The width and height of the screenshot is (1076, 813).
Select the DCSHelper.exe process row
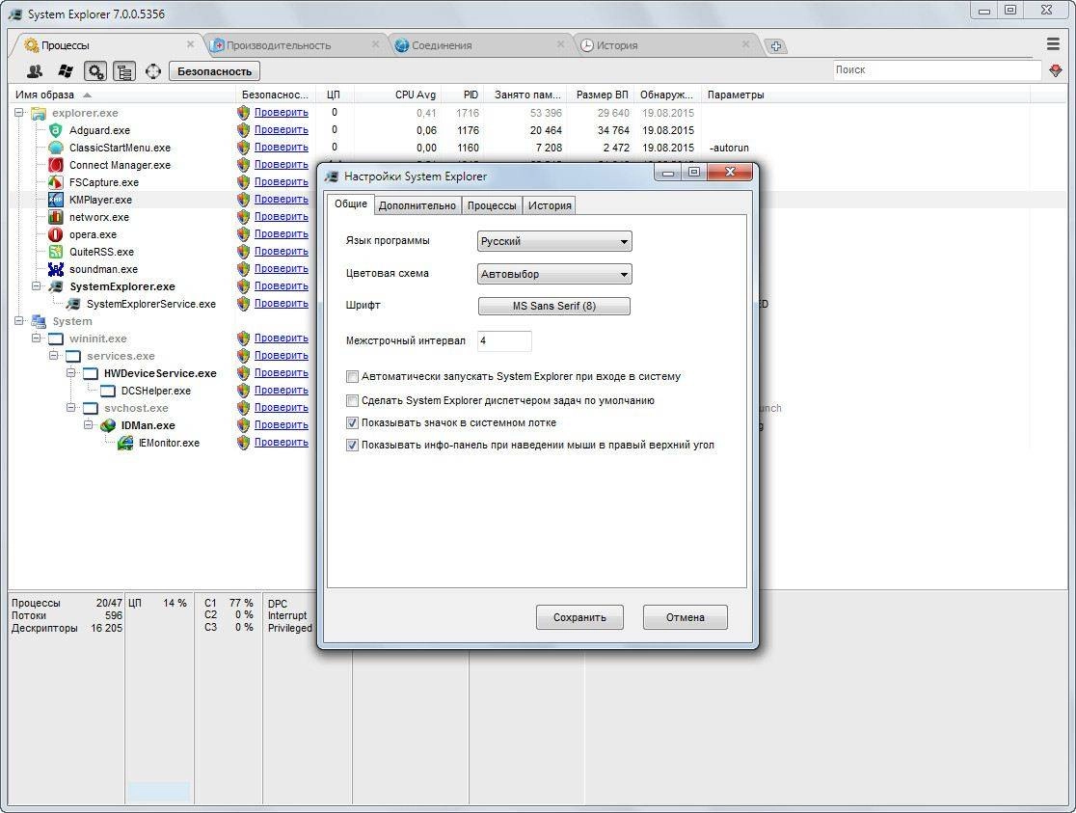[156, 391]
